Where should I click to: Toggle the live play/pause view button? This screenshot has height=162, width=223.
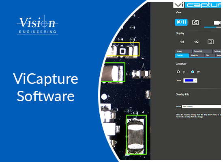coord(181,22)
